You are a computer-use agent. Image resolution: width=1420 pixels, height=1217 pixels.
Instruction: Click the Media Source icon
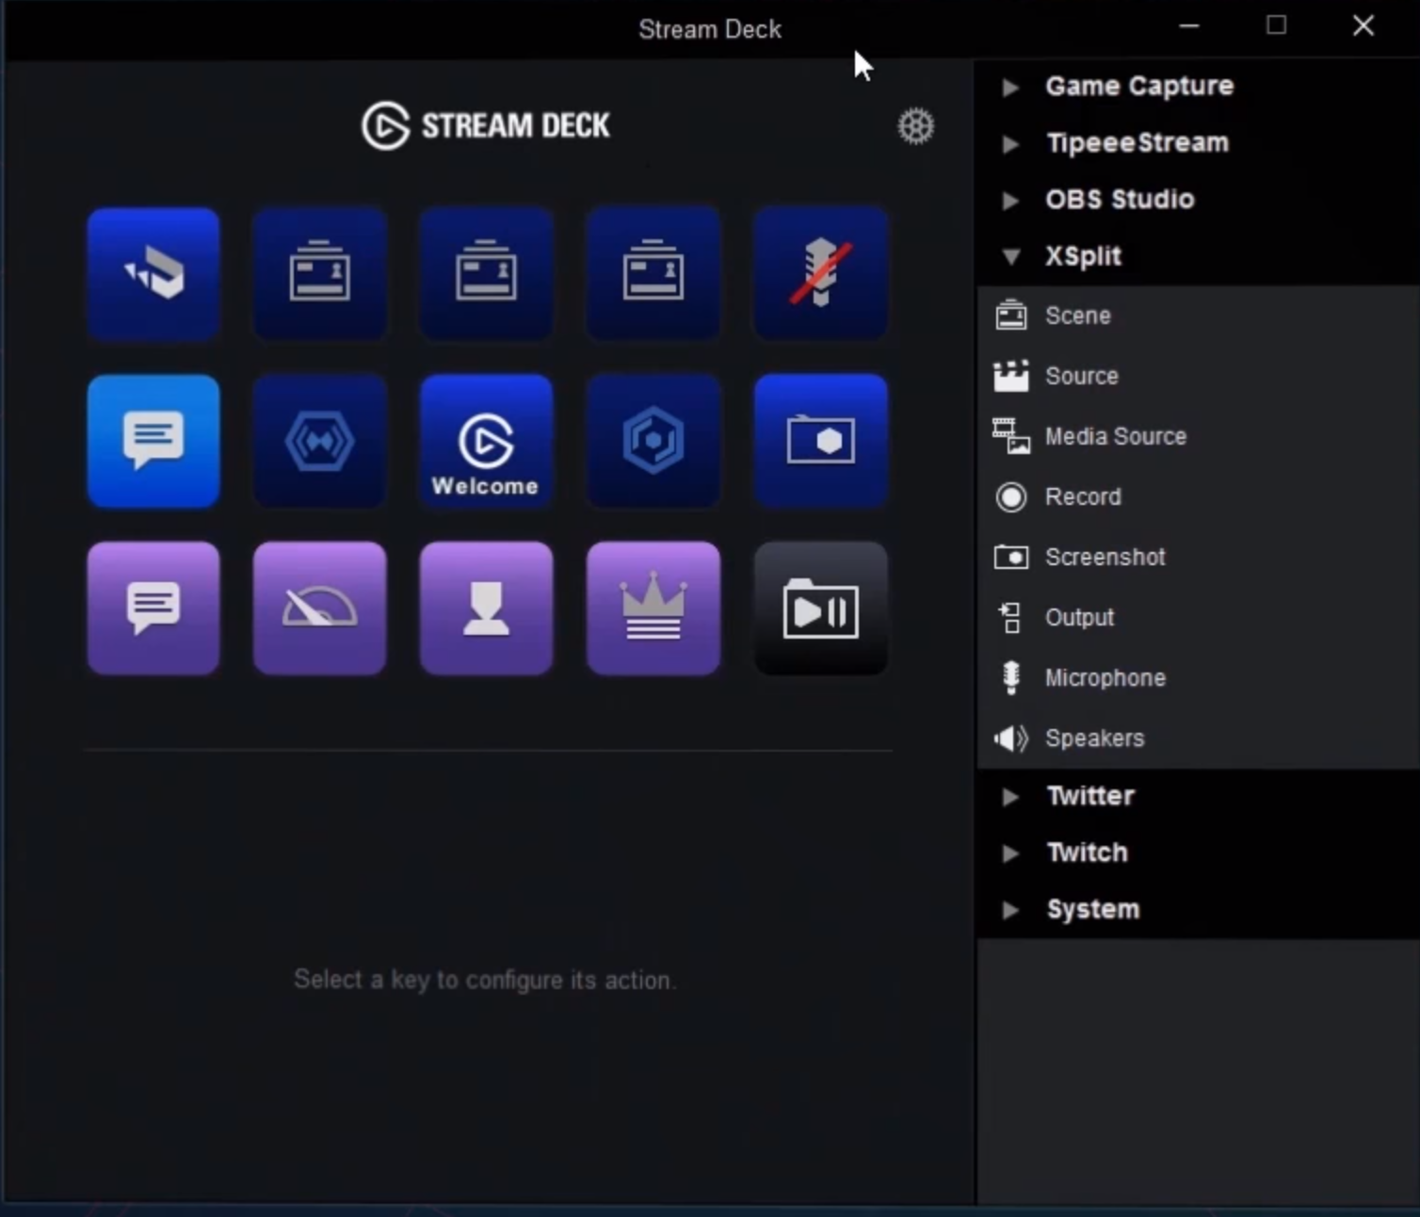pyautogui.click(x=1011, y=436)
